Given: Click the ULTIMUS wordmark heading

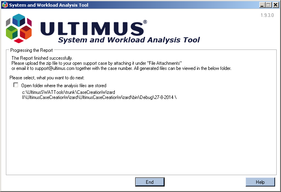Looking at the screenshot, I should [x=94, y=28].
